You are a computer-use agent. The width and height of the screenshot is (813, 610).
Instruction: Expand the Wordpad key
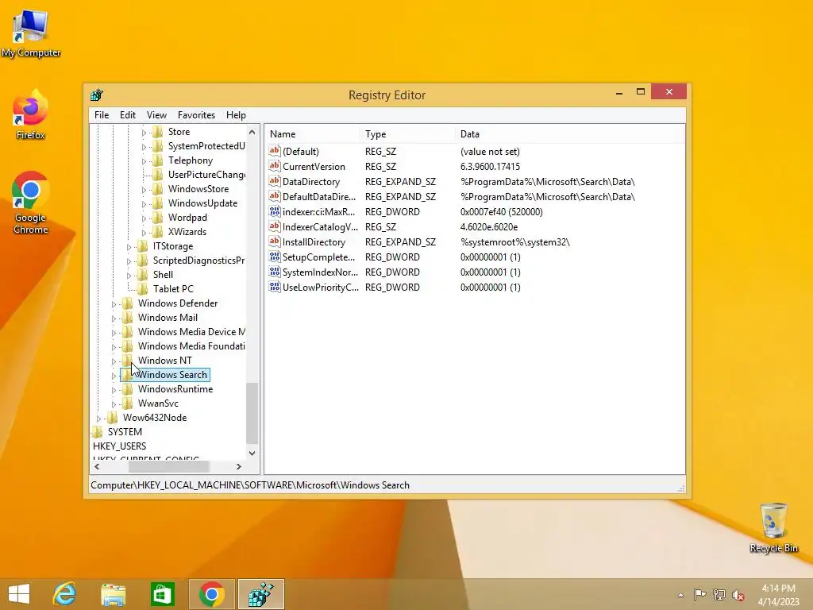point(144,218)
